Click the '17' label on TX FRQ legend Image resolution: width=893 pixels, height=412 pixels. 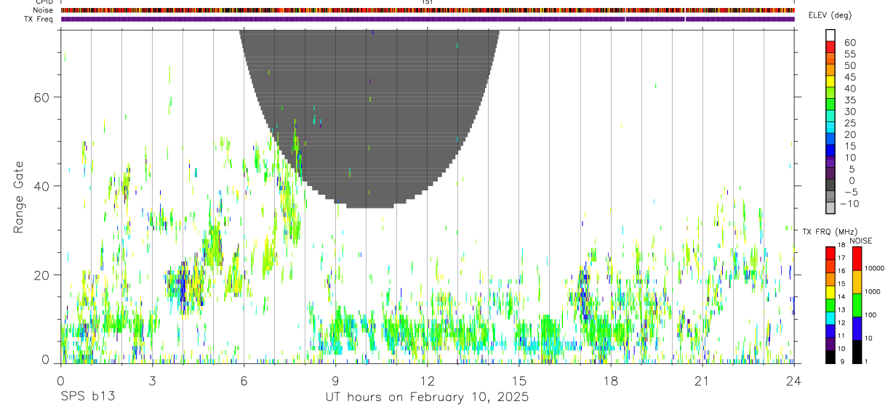pyautogui.click(x=841, y=258)
